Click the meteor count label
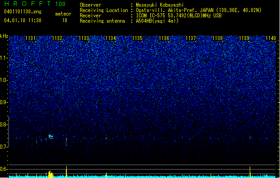The width and height of the screenshot is (280, 178). coord(63,14)
